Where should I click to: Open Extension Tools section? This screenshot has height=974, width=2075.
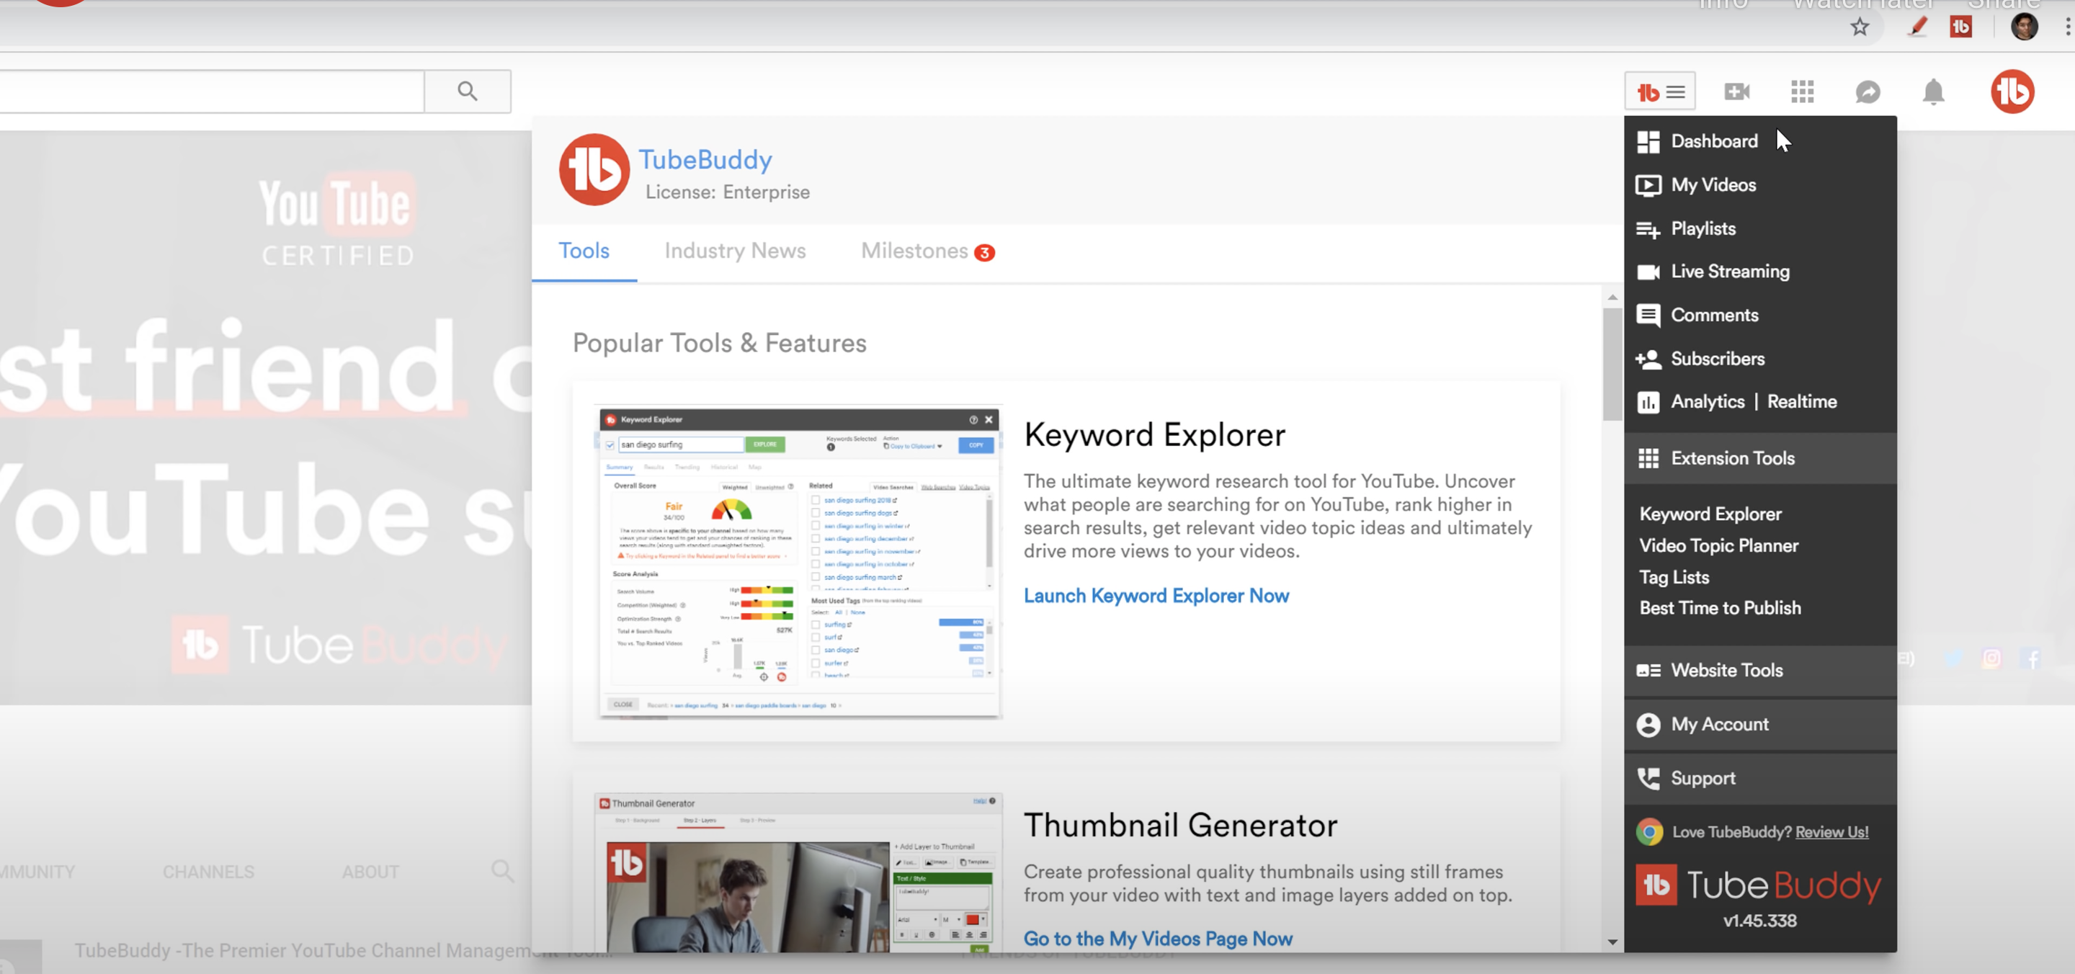(1731, 458)
